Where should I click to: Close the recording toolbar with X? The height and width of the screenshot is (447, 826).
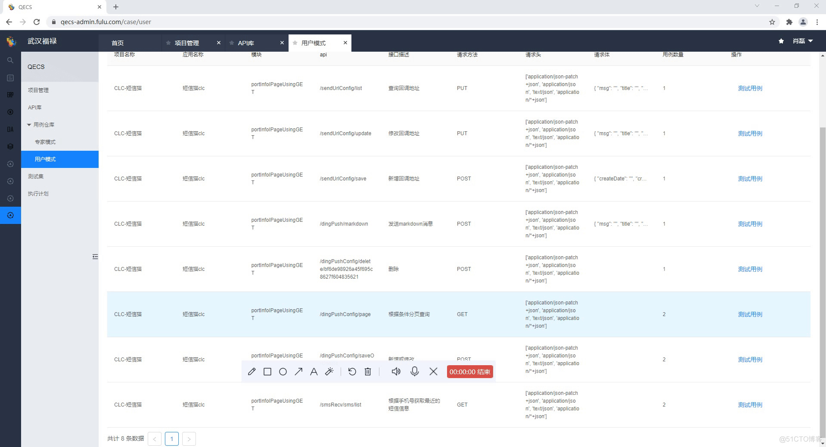tap(434, 372)
